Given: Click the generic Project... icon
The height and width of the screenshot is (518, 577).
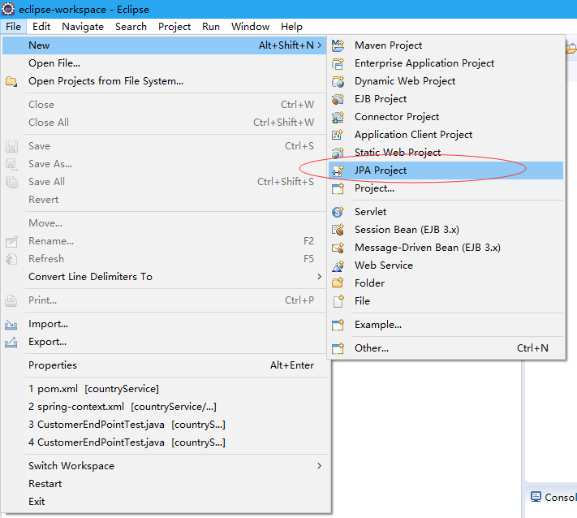Looking at the screenshot, I should [338, 188].
